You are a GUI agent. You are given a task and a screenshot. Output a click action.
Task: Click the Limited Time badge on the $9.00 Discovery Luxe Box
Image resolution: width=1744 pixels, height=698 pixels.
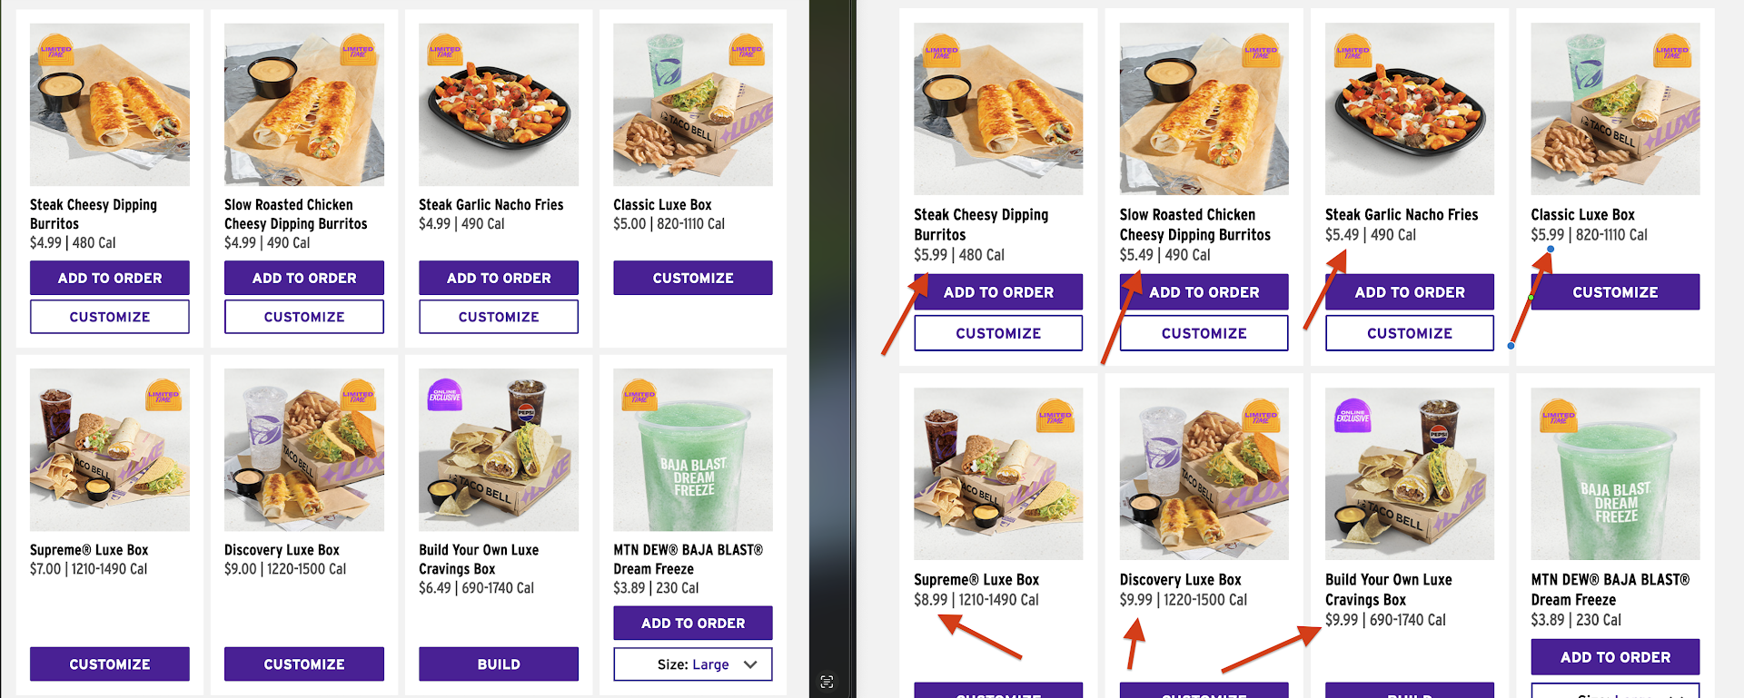point(358,396)
